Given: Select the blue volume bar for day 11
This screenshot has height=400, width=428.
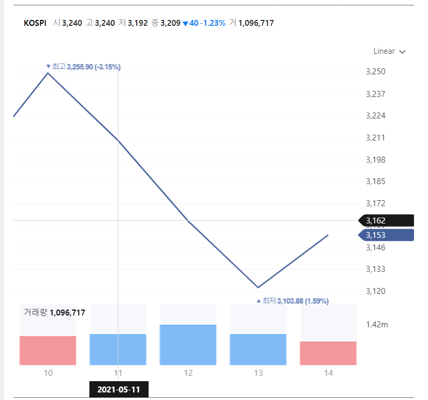Looking at the screenshot, I should click(118, 349).
